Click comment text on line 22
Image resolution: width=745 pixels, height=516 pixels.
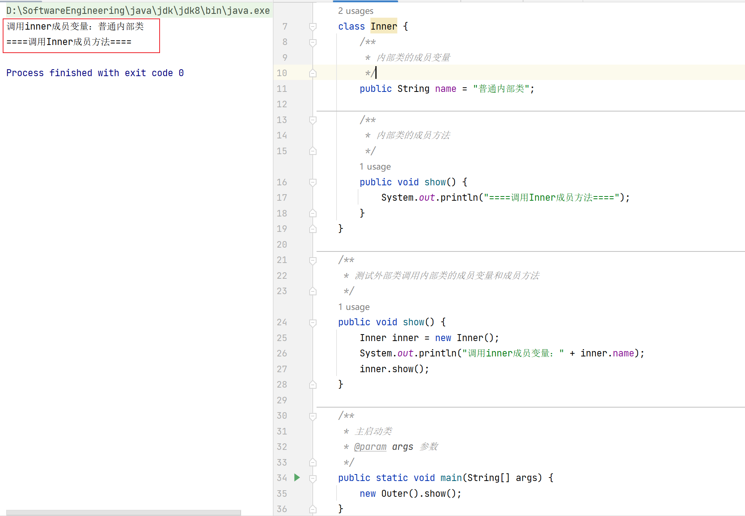(x=447, y=276)
